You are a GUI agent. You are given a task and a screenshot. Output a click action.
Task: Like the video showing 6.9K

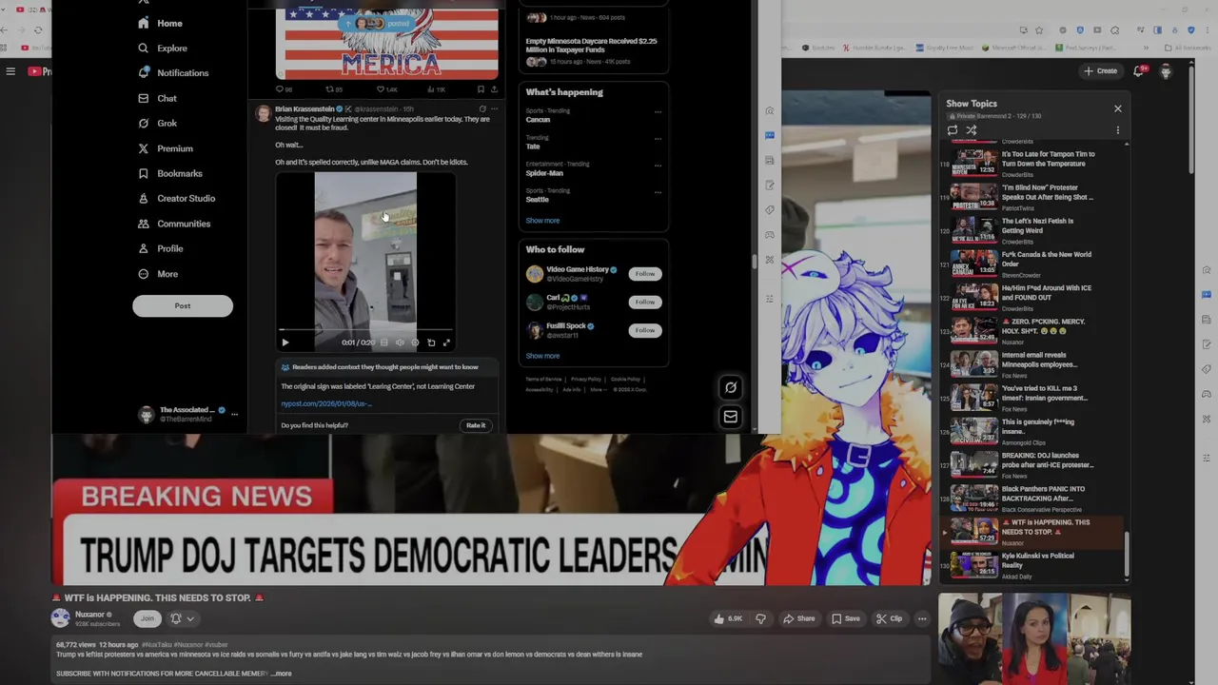[728, 618]
